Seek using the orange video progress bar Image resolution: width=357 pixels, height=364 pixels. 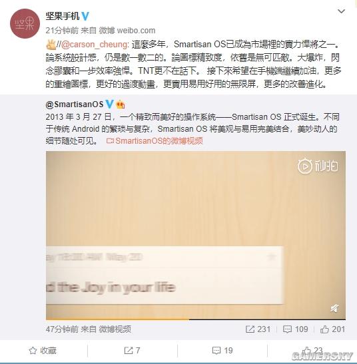(x=196, y=319)
